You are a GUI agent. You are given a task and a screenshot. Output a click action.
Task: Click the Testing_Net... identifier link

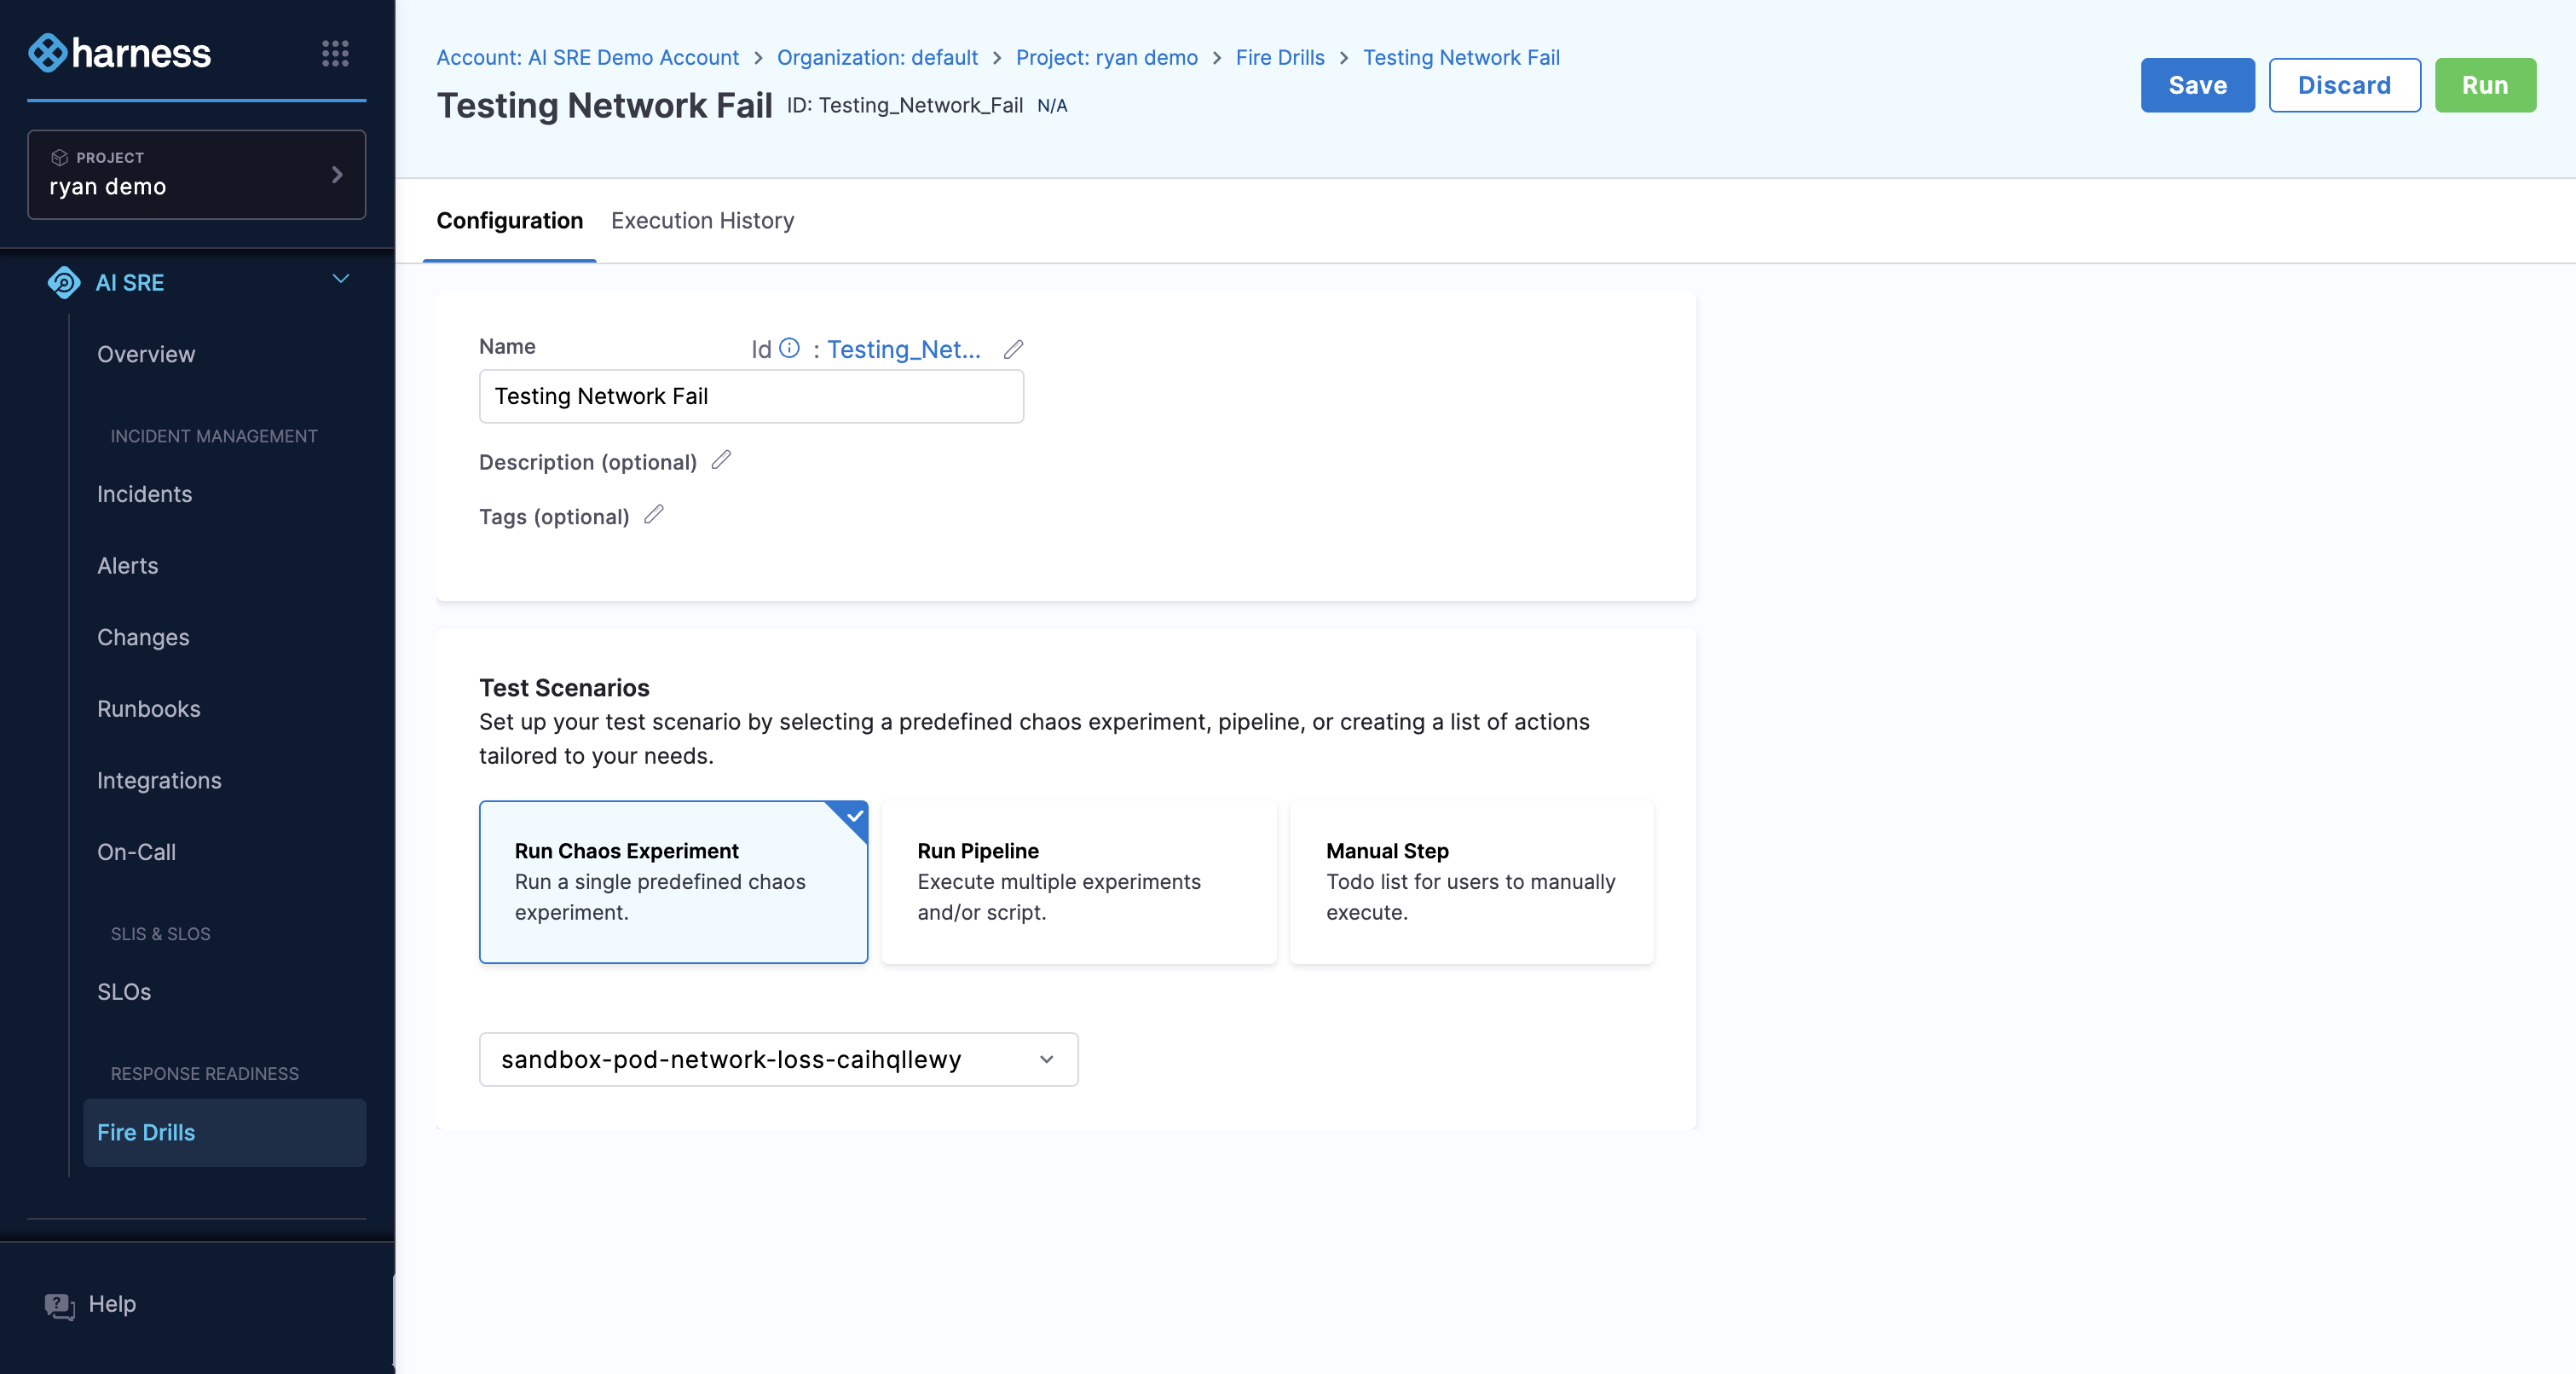pyautogui.click(x=903, y=349)
